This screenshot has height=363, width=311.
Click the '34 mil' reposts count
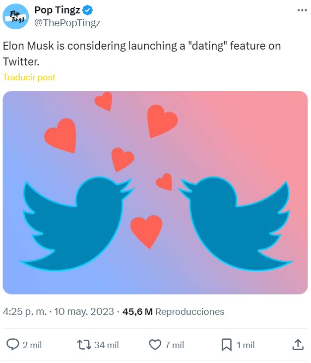tap(106, 345)
